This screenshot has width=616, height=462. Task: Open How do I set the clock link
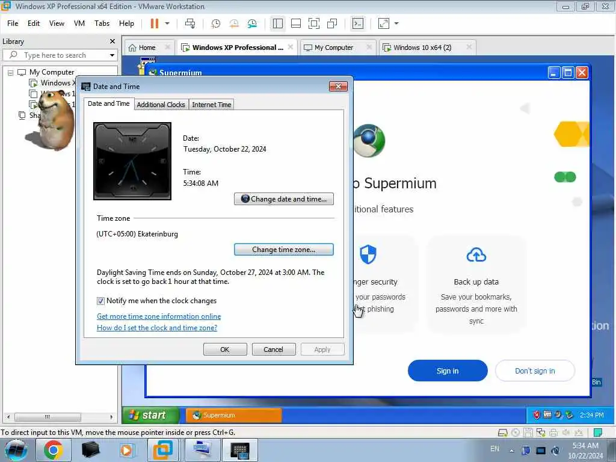pos(157,328)
